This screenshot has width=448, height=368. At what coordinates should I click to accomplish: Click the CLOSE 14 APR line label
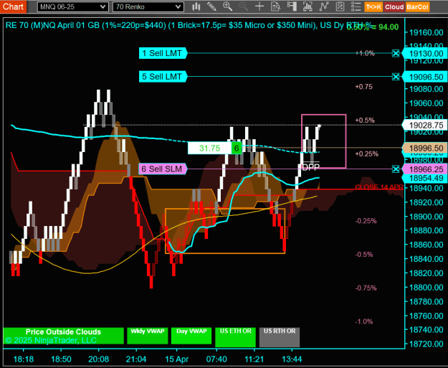click(379, 187)
